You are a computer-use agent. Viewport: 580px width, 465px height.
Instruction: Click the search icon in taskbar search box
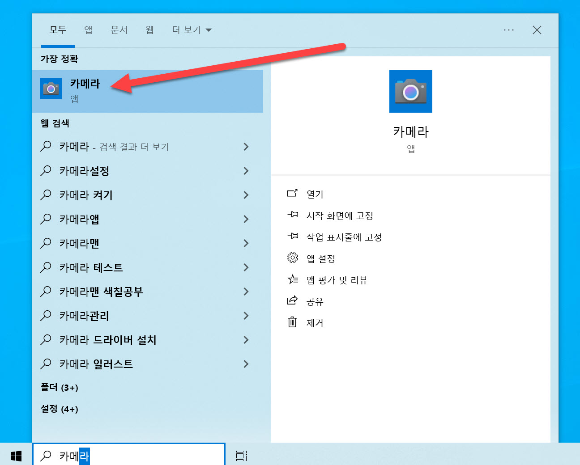click(46, 456)
